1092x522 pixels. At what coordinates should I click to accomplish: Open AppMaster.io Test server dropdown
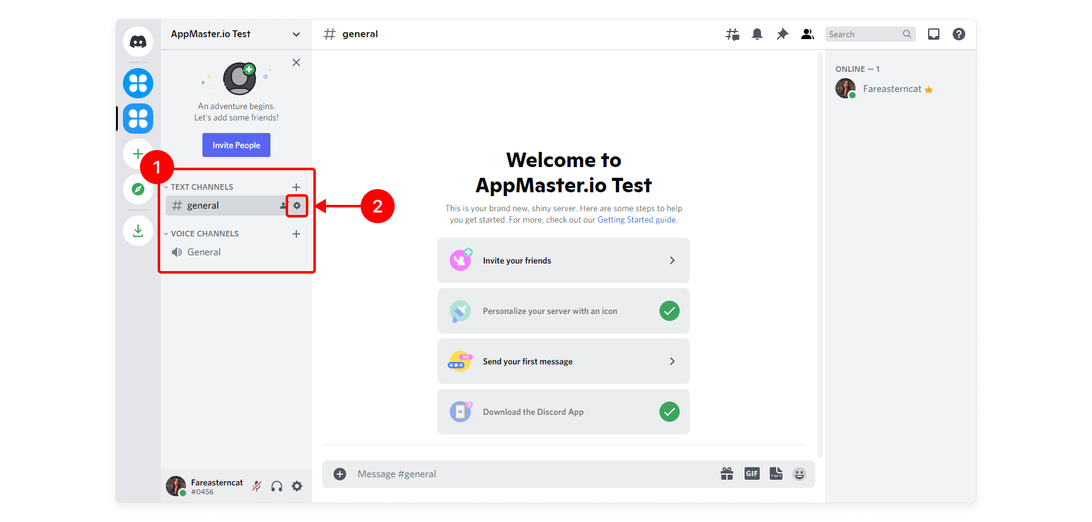point(236,34)
